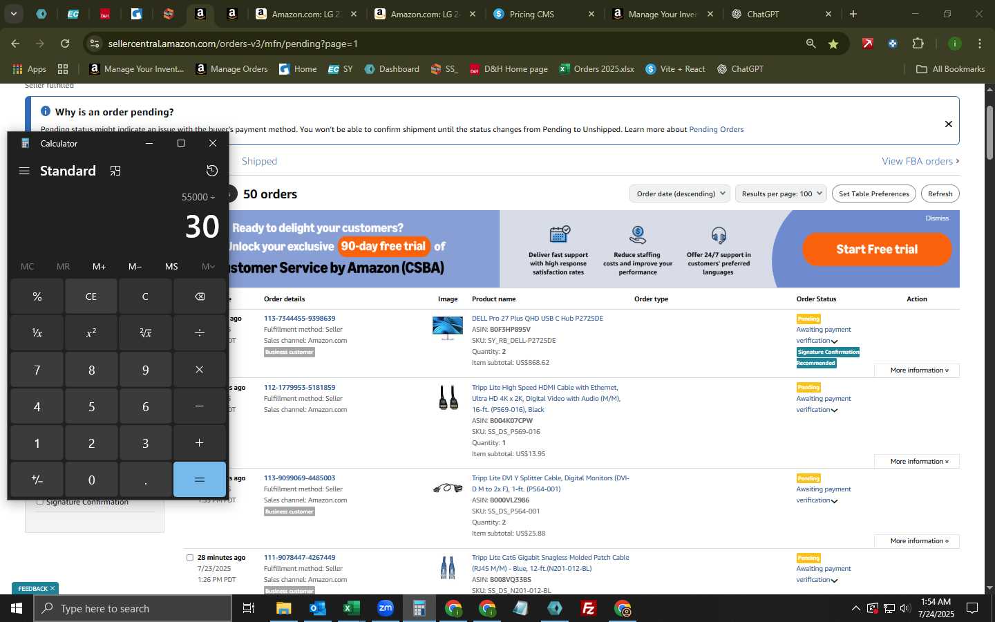Click the Start Free trial button
This screenshot has width=995, height=622.
(877, 249)
